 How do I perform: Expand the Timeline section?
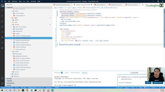(x=29, y=81)
